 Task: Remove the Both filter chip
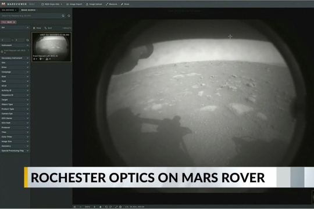(14, 22)
